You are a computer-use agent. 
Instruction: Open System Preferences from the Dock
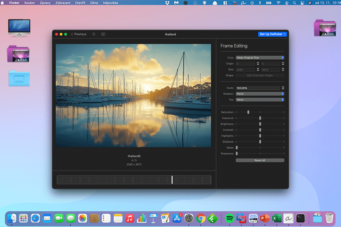pyautogui.click(x=189, y=218)
